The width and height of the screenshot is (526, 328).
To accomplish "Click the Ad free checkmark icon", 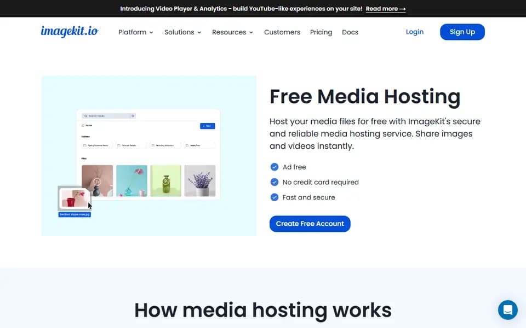I will pos(275,167).
